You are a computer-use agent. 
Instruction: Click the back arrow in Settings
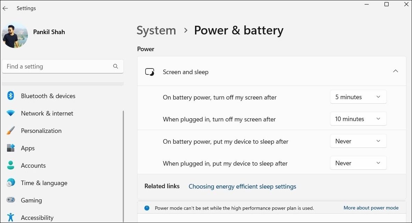[5, 8]
